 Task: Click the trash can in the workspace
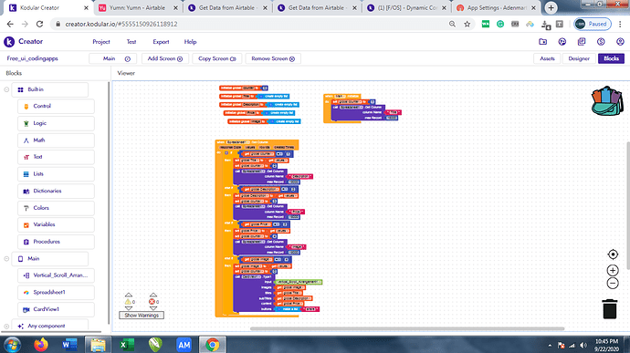coord(610,309)
